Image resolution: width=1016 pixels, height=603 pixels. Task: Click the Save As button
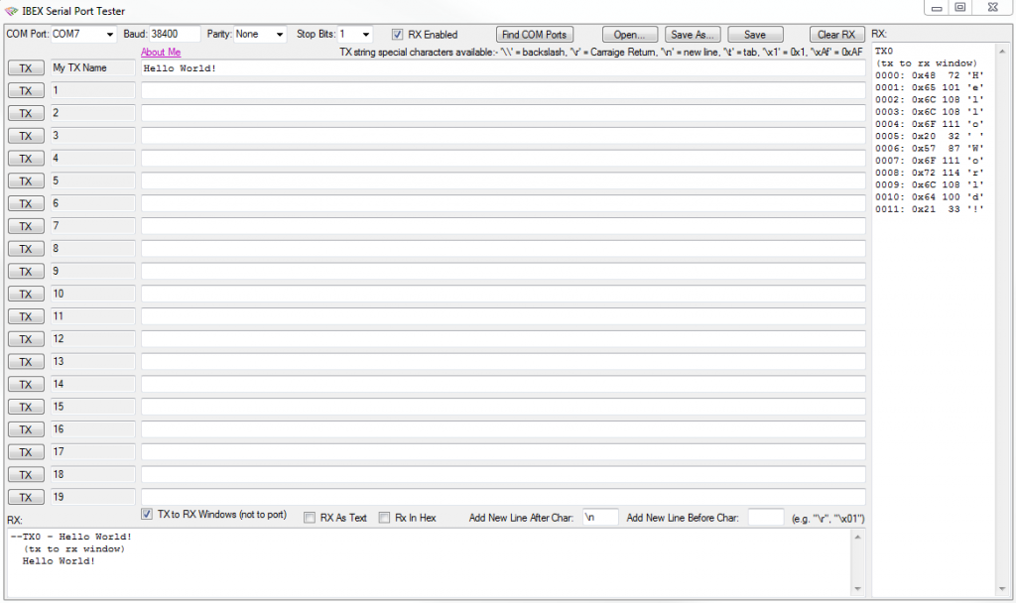coord(692,33)
